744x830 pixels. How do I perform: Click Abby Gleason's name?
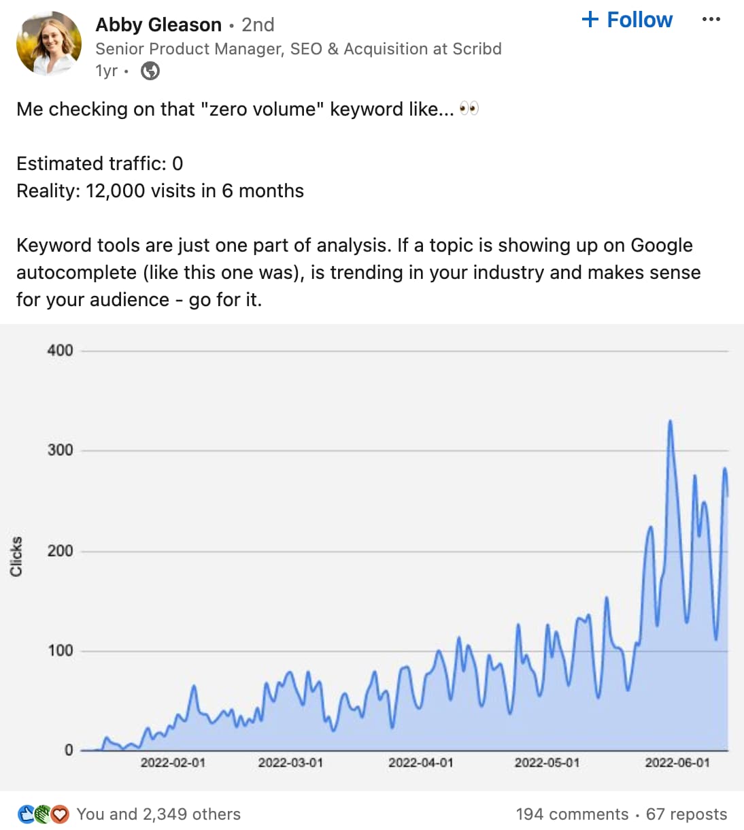click(158, 24)
